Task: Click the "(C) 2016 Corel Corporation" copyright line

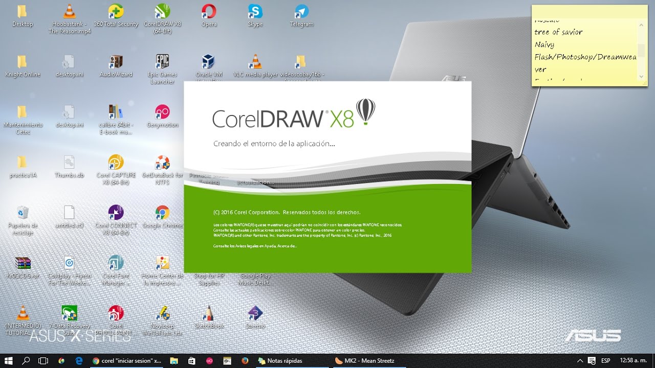Action: click(x=287, y=212)
